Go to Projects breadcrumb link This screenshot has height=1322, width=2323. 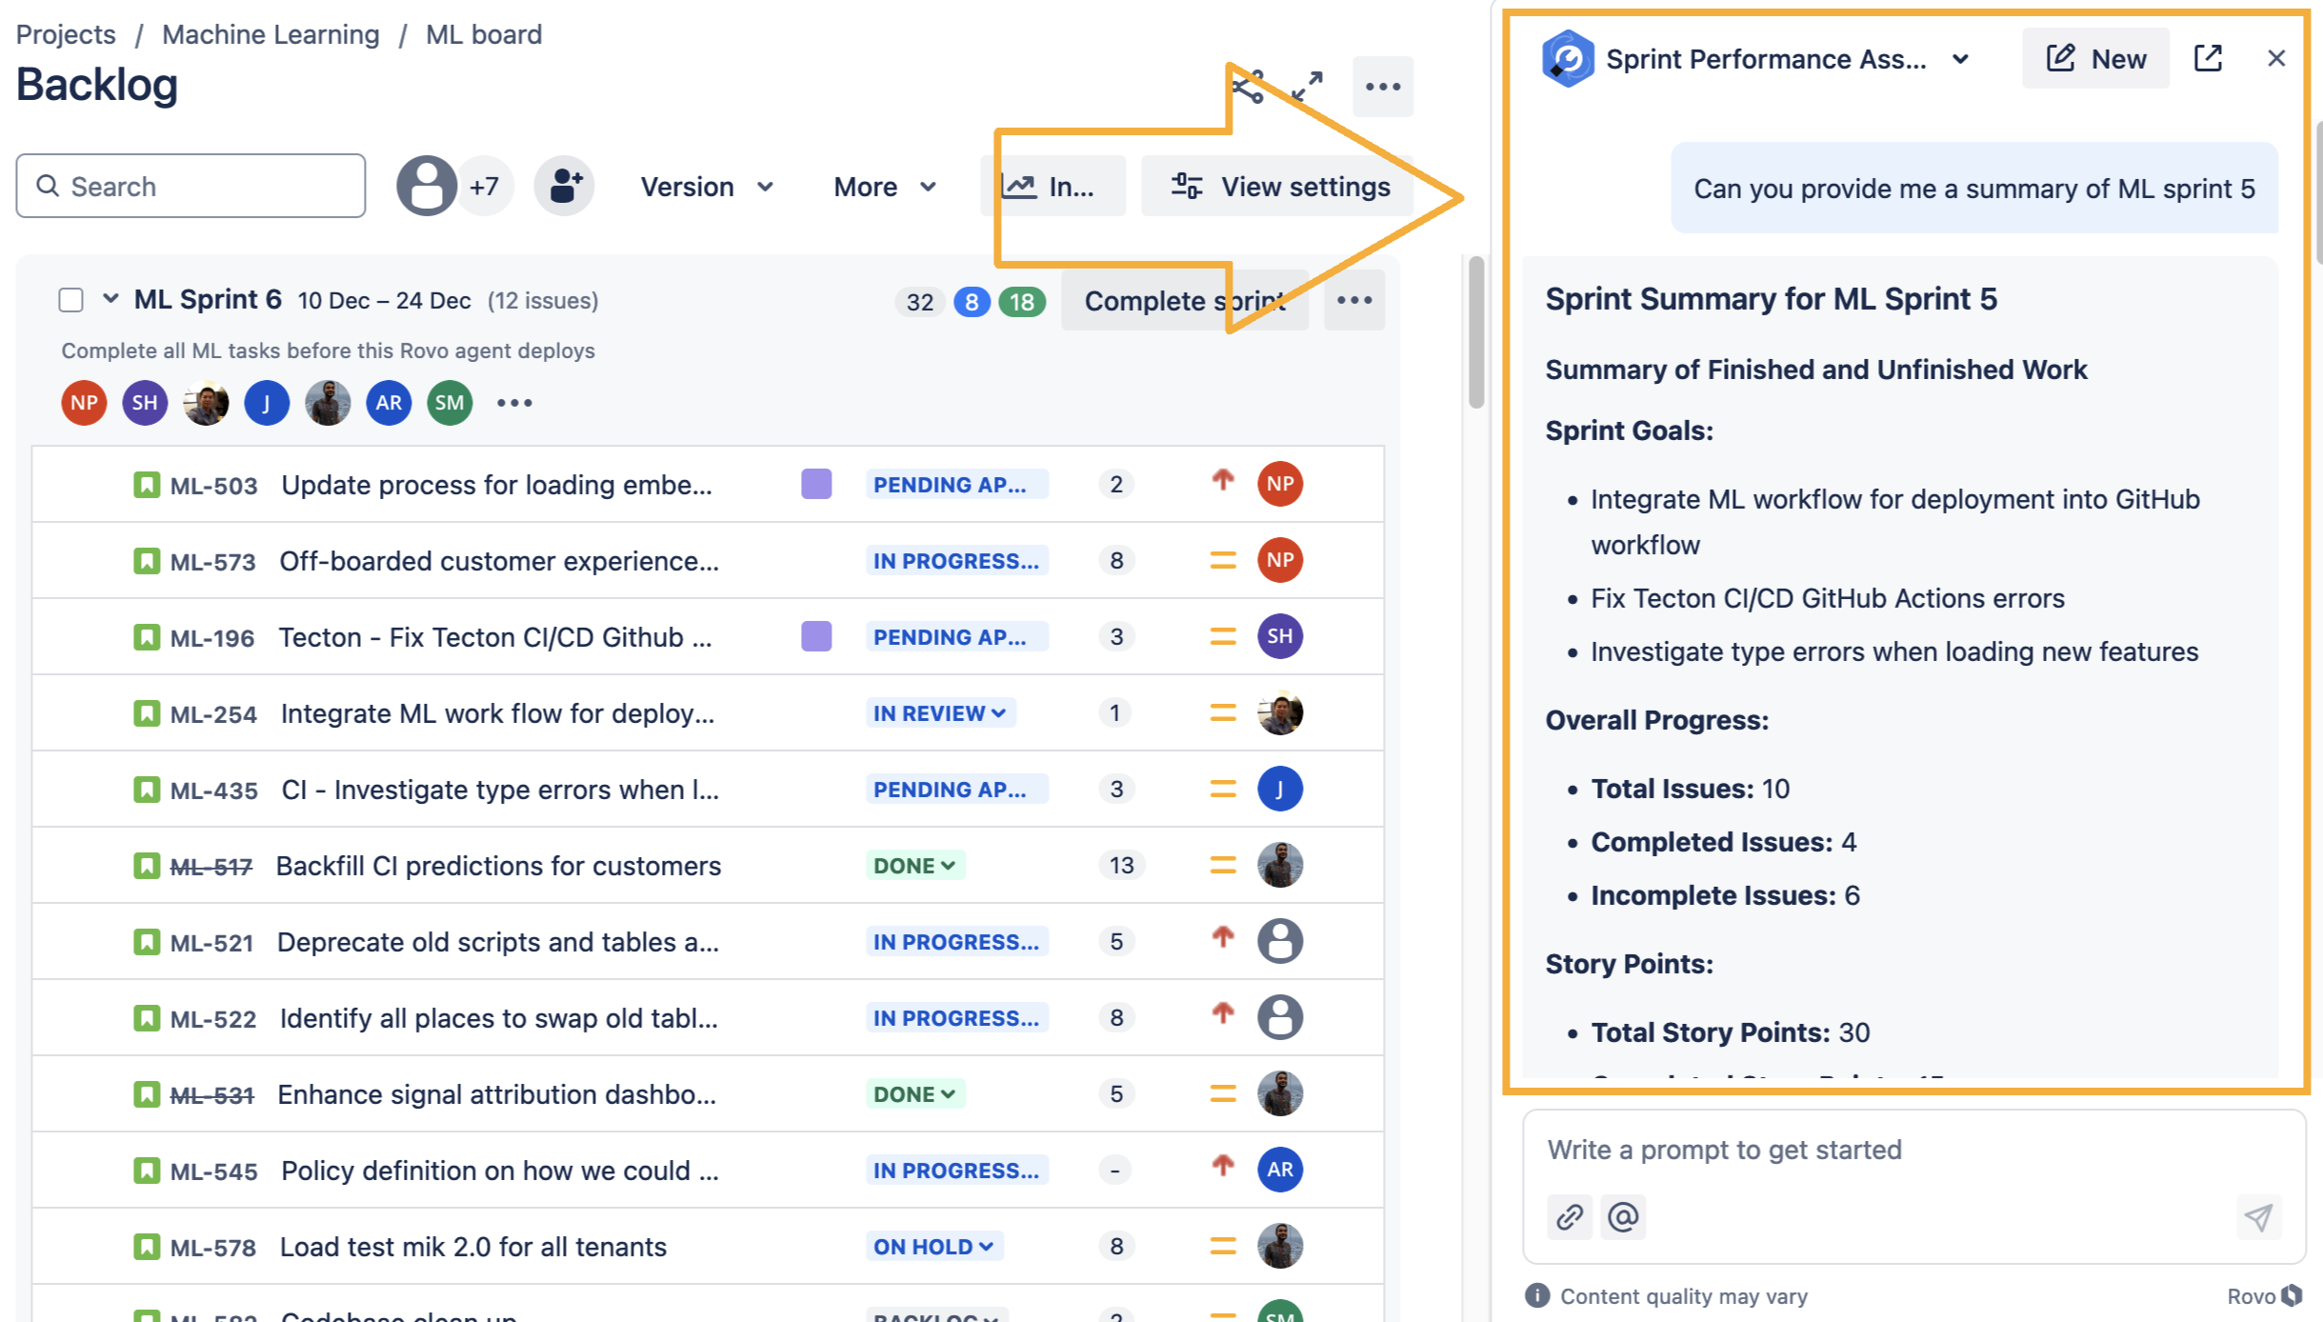click(x=66, y=34)
